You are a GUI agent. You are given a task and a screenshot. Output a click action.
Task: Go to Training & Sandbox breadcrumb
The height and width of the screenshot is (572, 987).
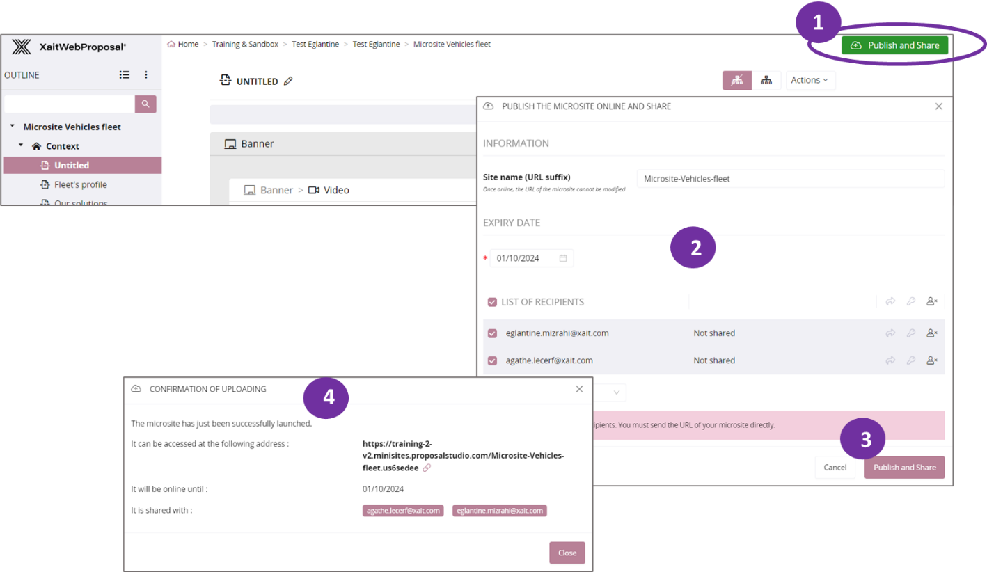point(245,44)
